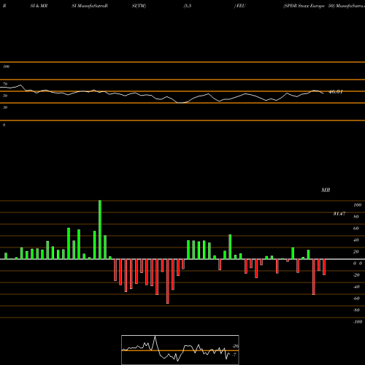Click the RSI current value 46.04
Image resolution: width=365 pixels, height=365 pixels.
pyautogui.click(x=336, y=92)
